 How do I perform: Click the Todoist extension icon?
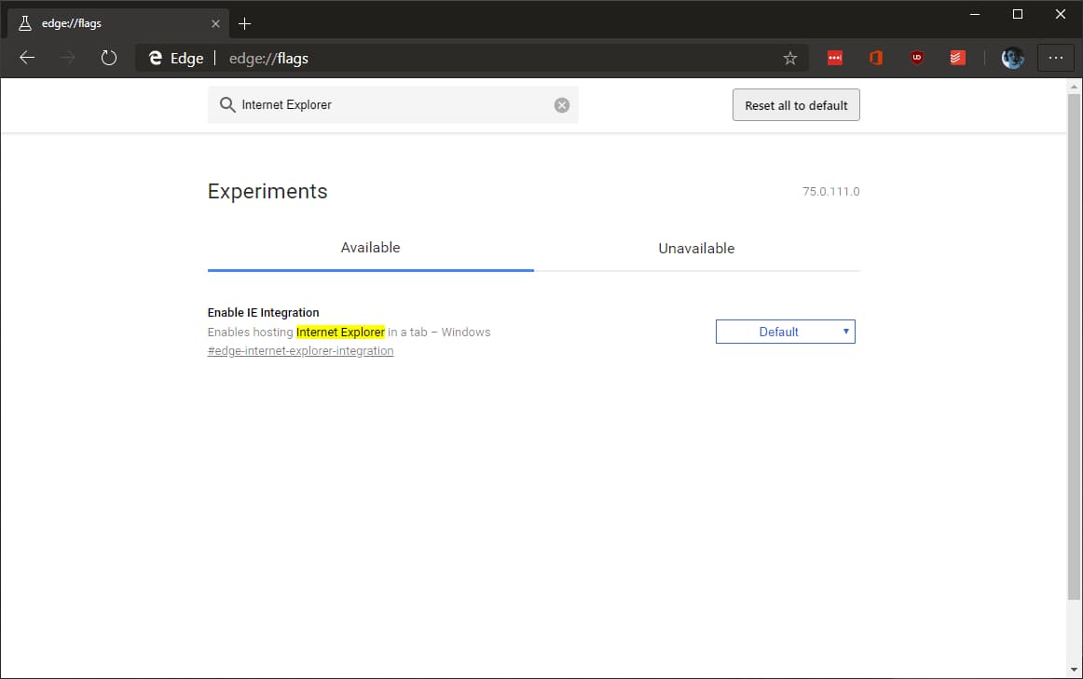[956, 57]
